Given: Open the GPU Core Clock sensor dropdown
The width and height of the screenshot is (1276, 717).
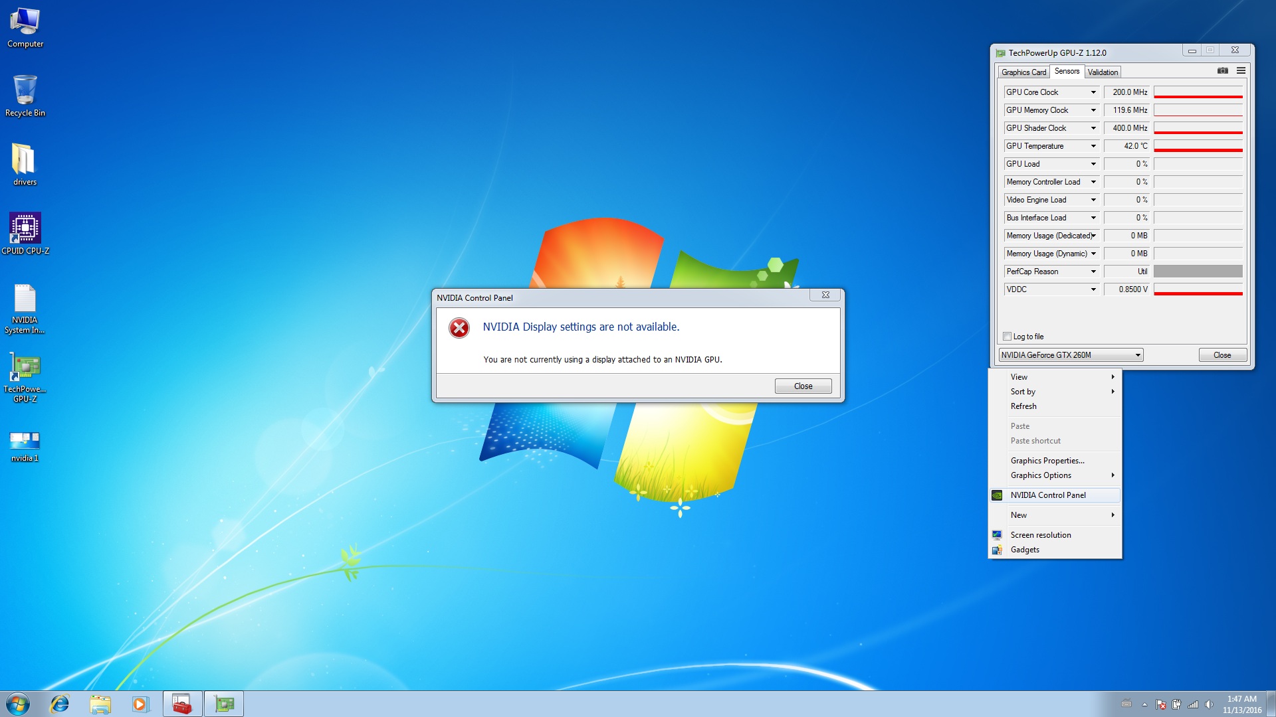Looking at the screenshot, I should [1093, 92].
